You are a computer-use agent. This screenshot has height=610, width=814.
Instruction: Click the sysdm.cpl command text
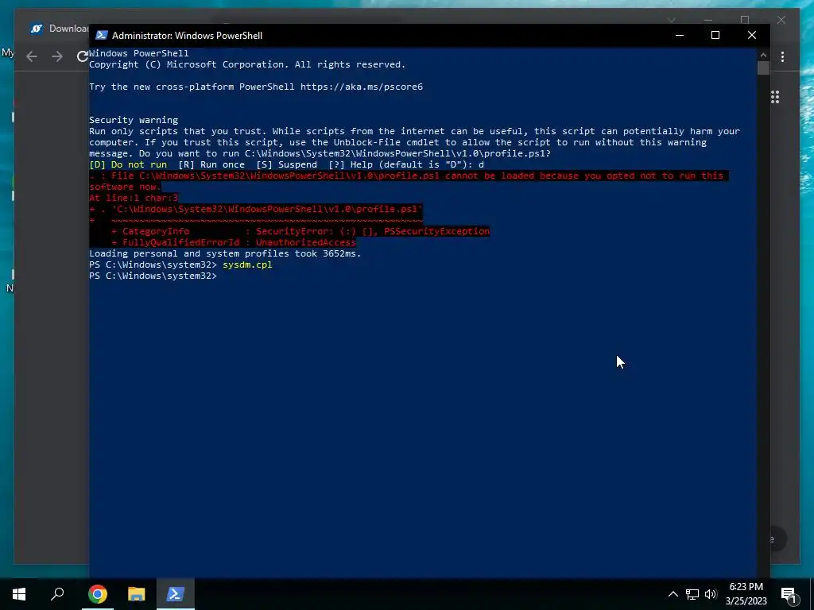pos(247,264)
